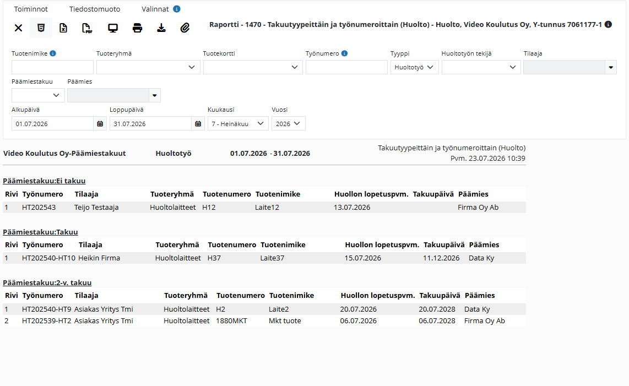Open calendar picker for Alkupäivä
Image resolution: width=629 pixels, height=386 pixels.
click(100, 123)
